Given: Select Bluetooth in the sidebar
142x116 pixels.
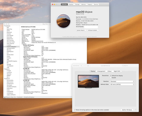Looking at the screenshot, I should point(9,32).
